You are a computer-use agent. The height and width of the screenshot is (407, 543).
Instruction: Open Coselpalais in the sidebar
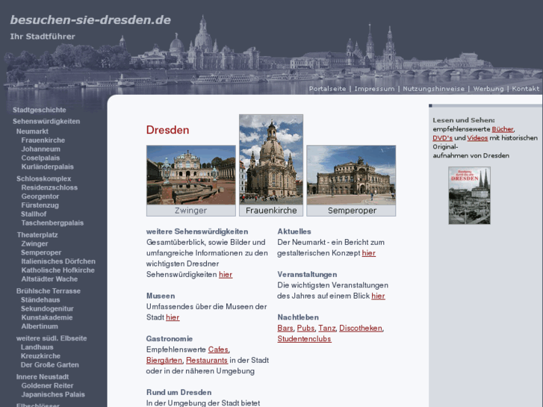[x=40, y=158]
